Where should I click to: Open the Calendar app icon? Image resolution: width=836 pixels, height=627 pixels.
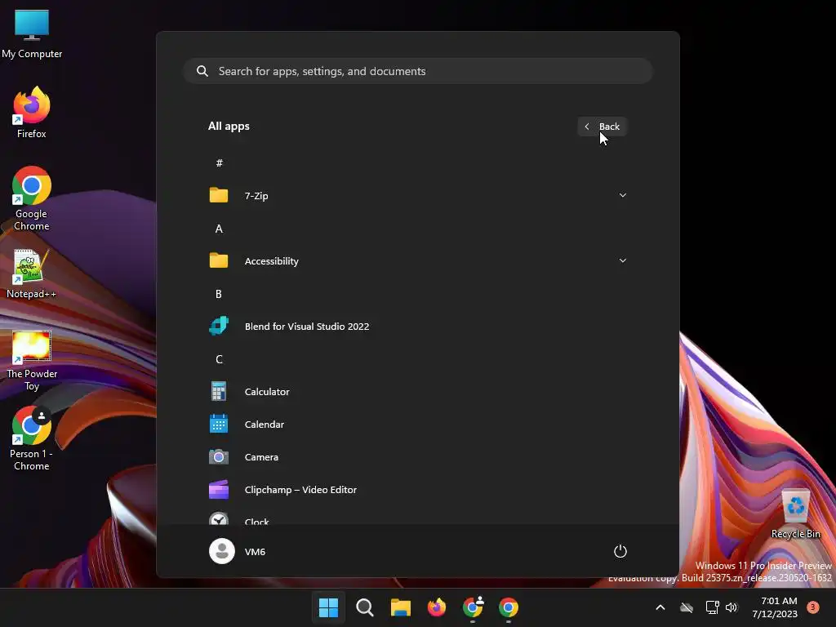pos(219,424)
